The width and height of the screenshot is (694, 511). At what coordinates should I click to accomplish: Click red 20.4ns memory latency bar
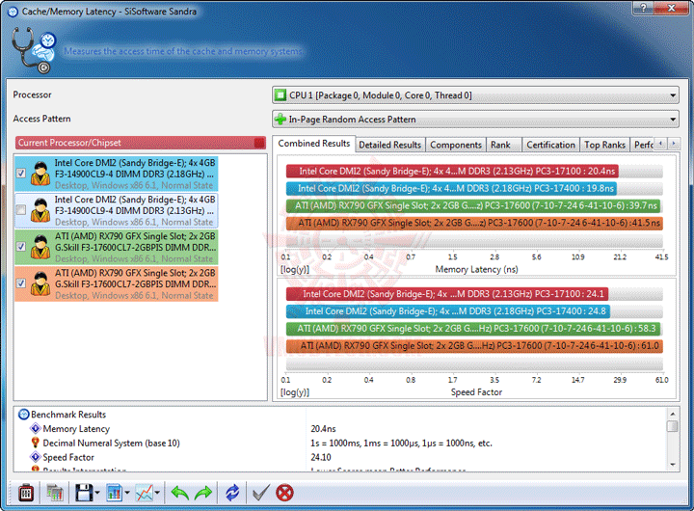click(x=452, y=171)
